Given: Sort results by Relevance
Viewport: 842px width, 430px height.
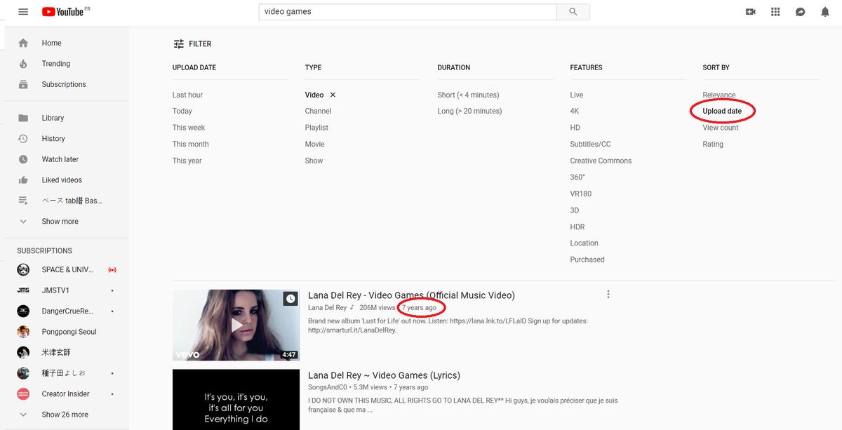Looking at the screenshot, I should point(719,95).
